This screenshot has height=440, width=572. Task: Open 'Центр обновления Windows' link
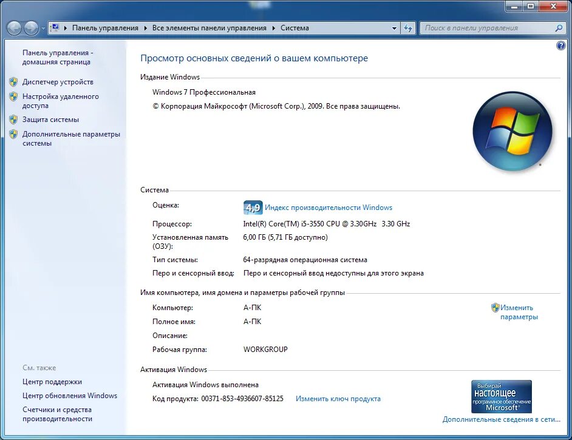click(70, 396)
